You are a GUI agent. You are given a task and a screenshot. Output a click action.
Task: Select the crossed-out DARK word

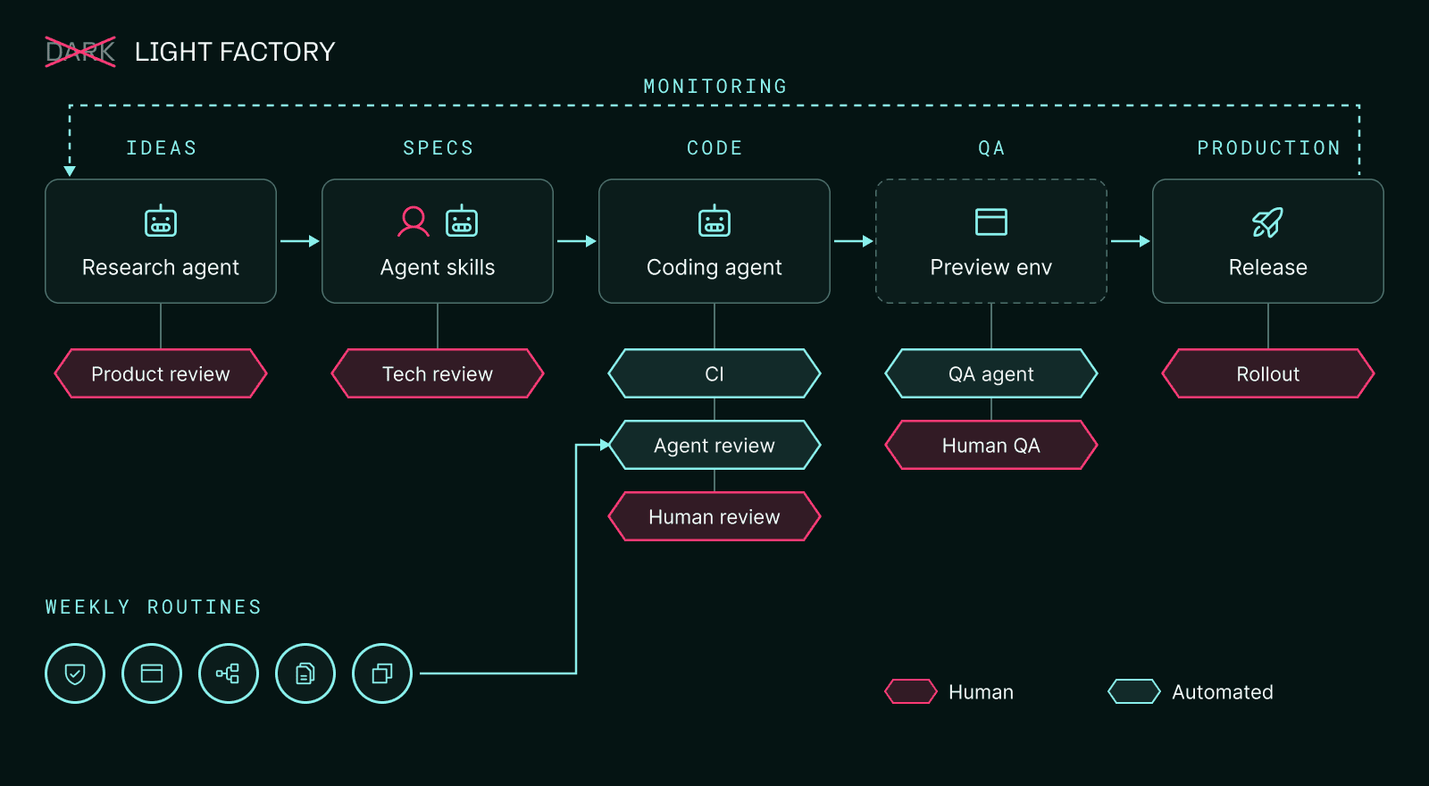coord(80,52)
